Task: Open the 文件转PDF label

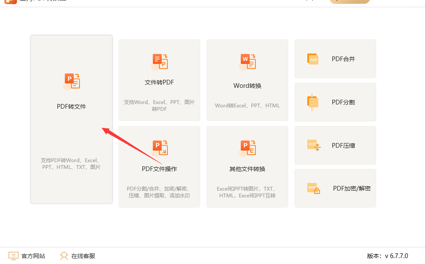Action: pyautogui.click(x=159, y=82)
